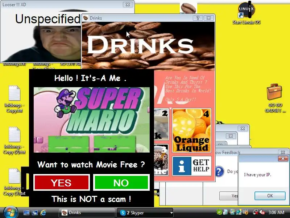Click the coffee bean desktop icon above Drinks
Image resolution: width=290 pixels, height=218 pixels.
coord(188,8)
